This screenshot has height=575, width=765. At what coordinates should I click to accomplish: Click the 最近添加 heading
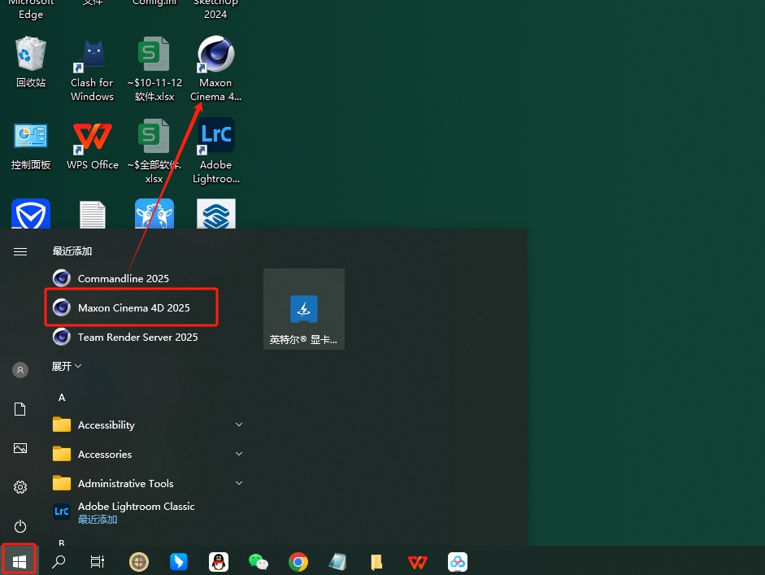point(72,250)
